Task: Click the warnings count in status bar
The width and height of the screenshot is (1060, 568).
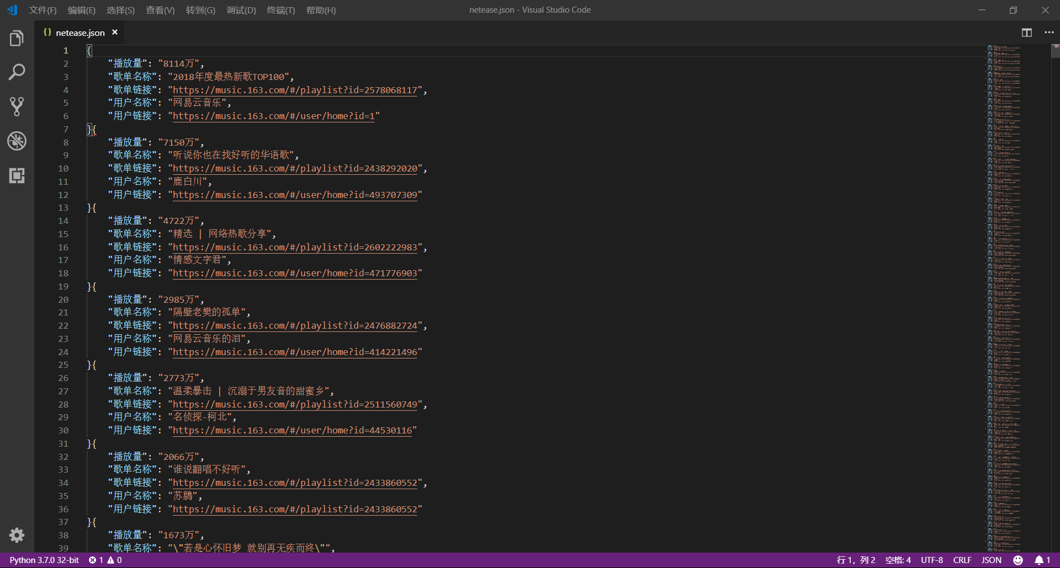Action: pyautogui.click(x=114, y=560)
